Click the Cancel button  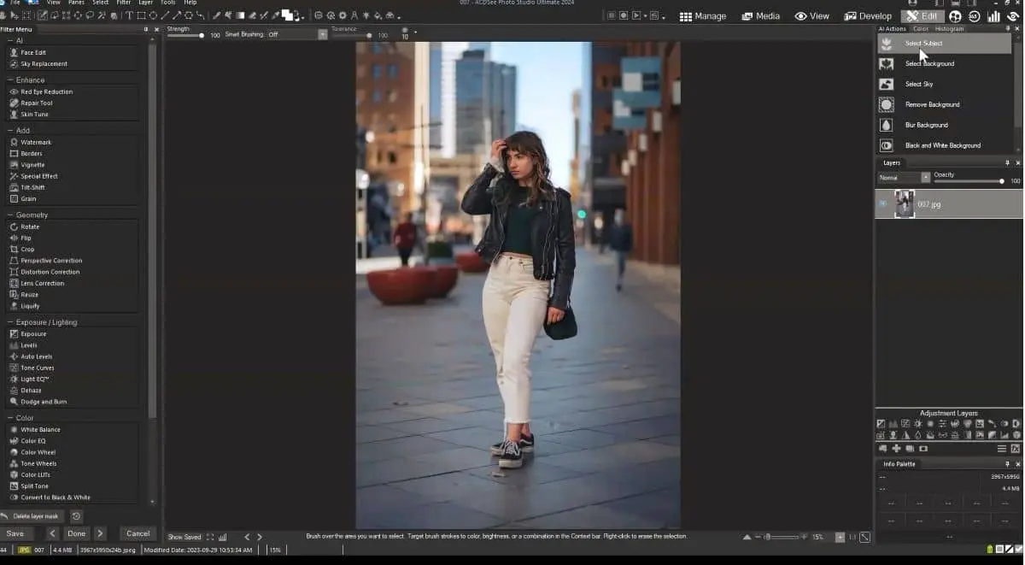(138, 533)
